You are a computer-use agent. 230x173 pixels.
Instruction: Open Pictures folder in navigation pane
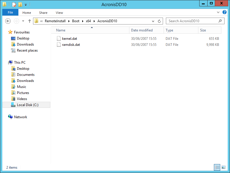(23, 93)
